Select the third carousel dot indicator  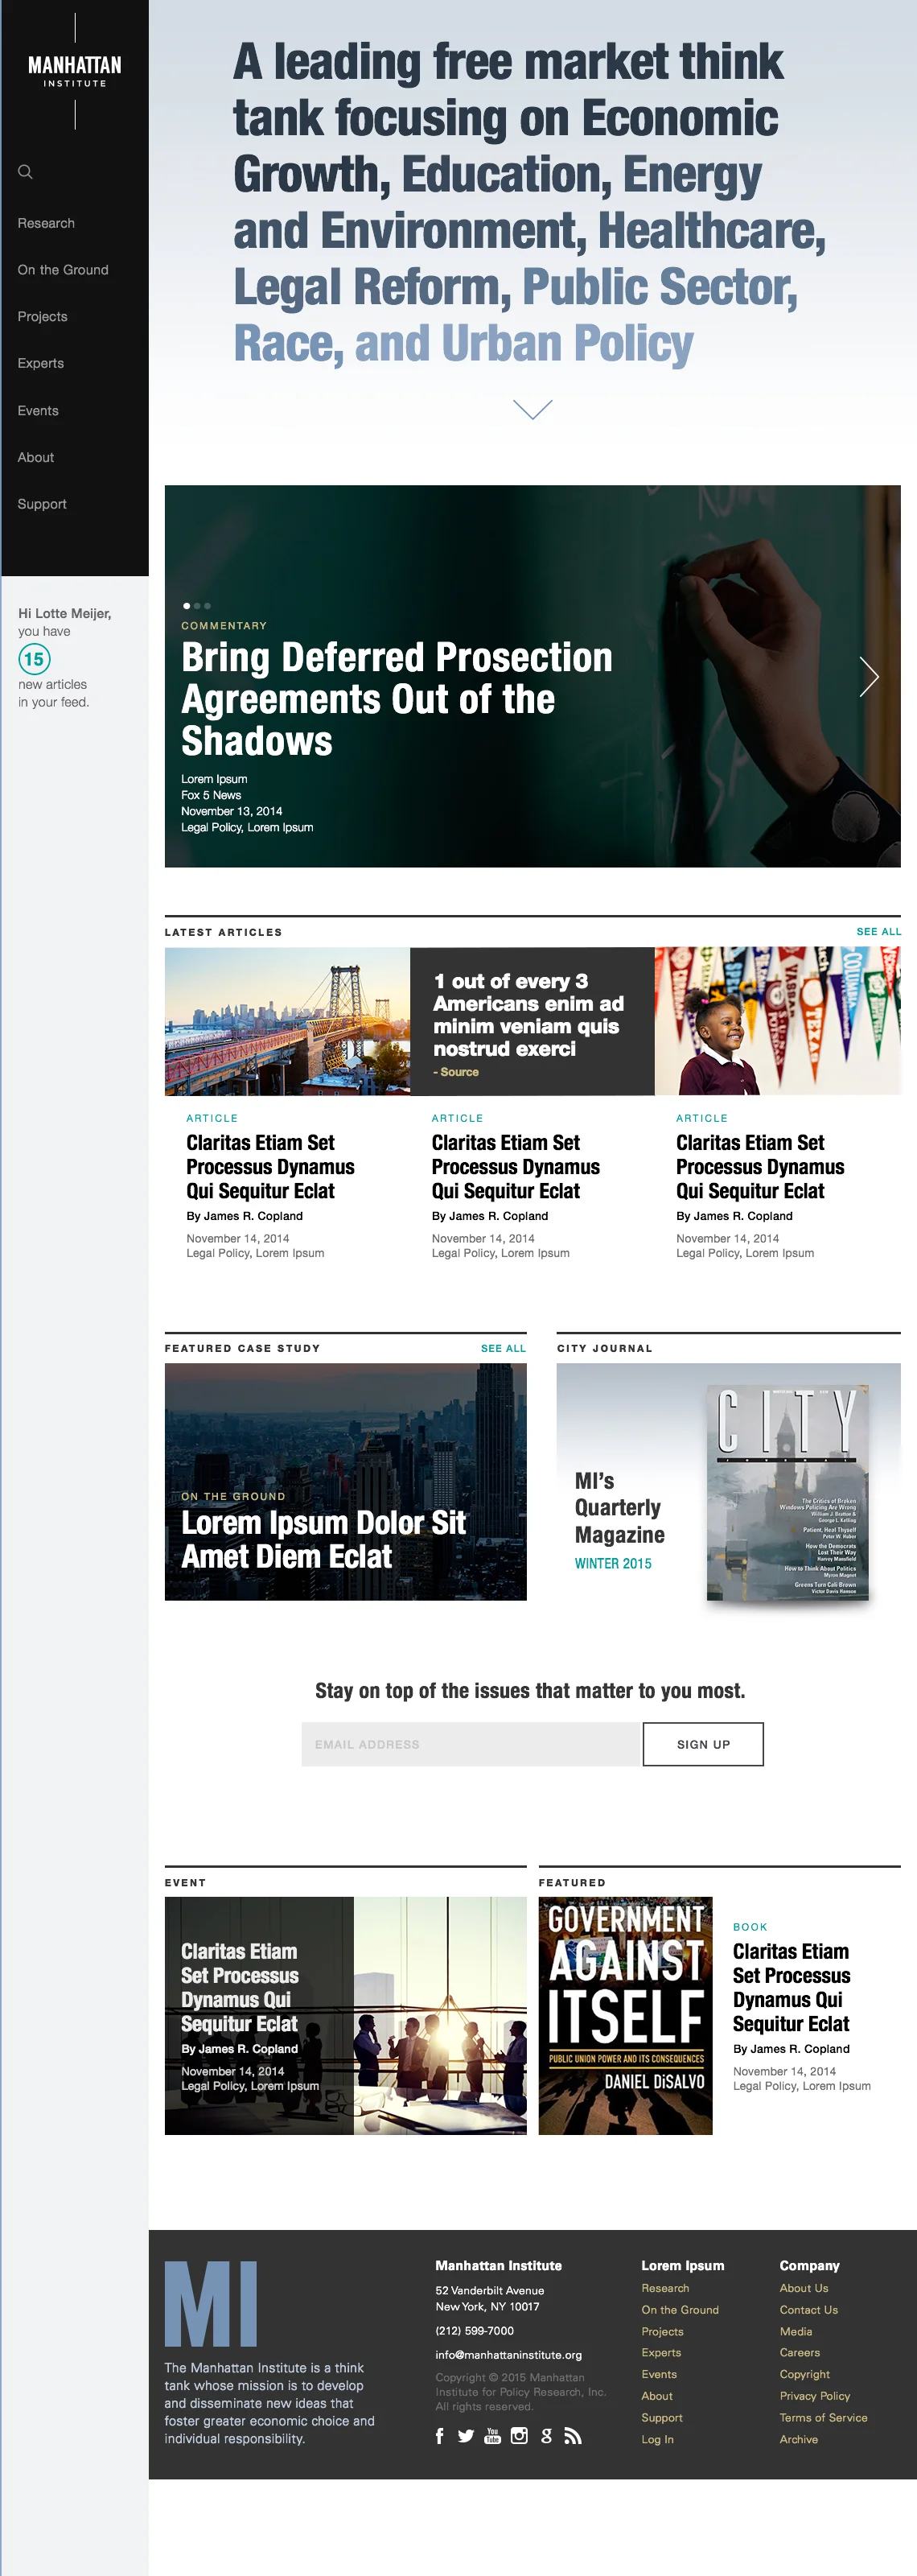207,606
